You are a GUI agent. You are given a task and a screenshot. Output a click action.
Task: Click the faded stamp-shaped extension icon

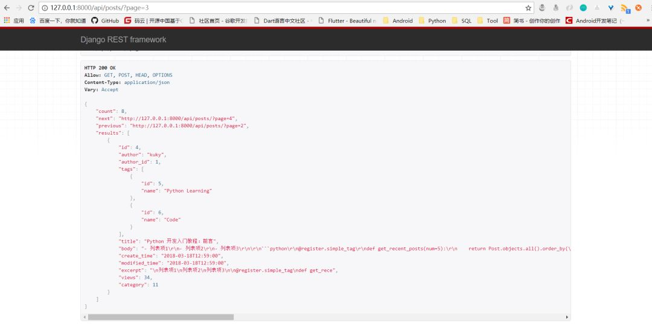597,7
